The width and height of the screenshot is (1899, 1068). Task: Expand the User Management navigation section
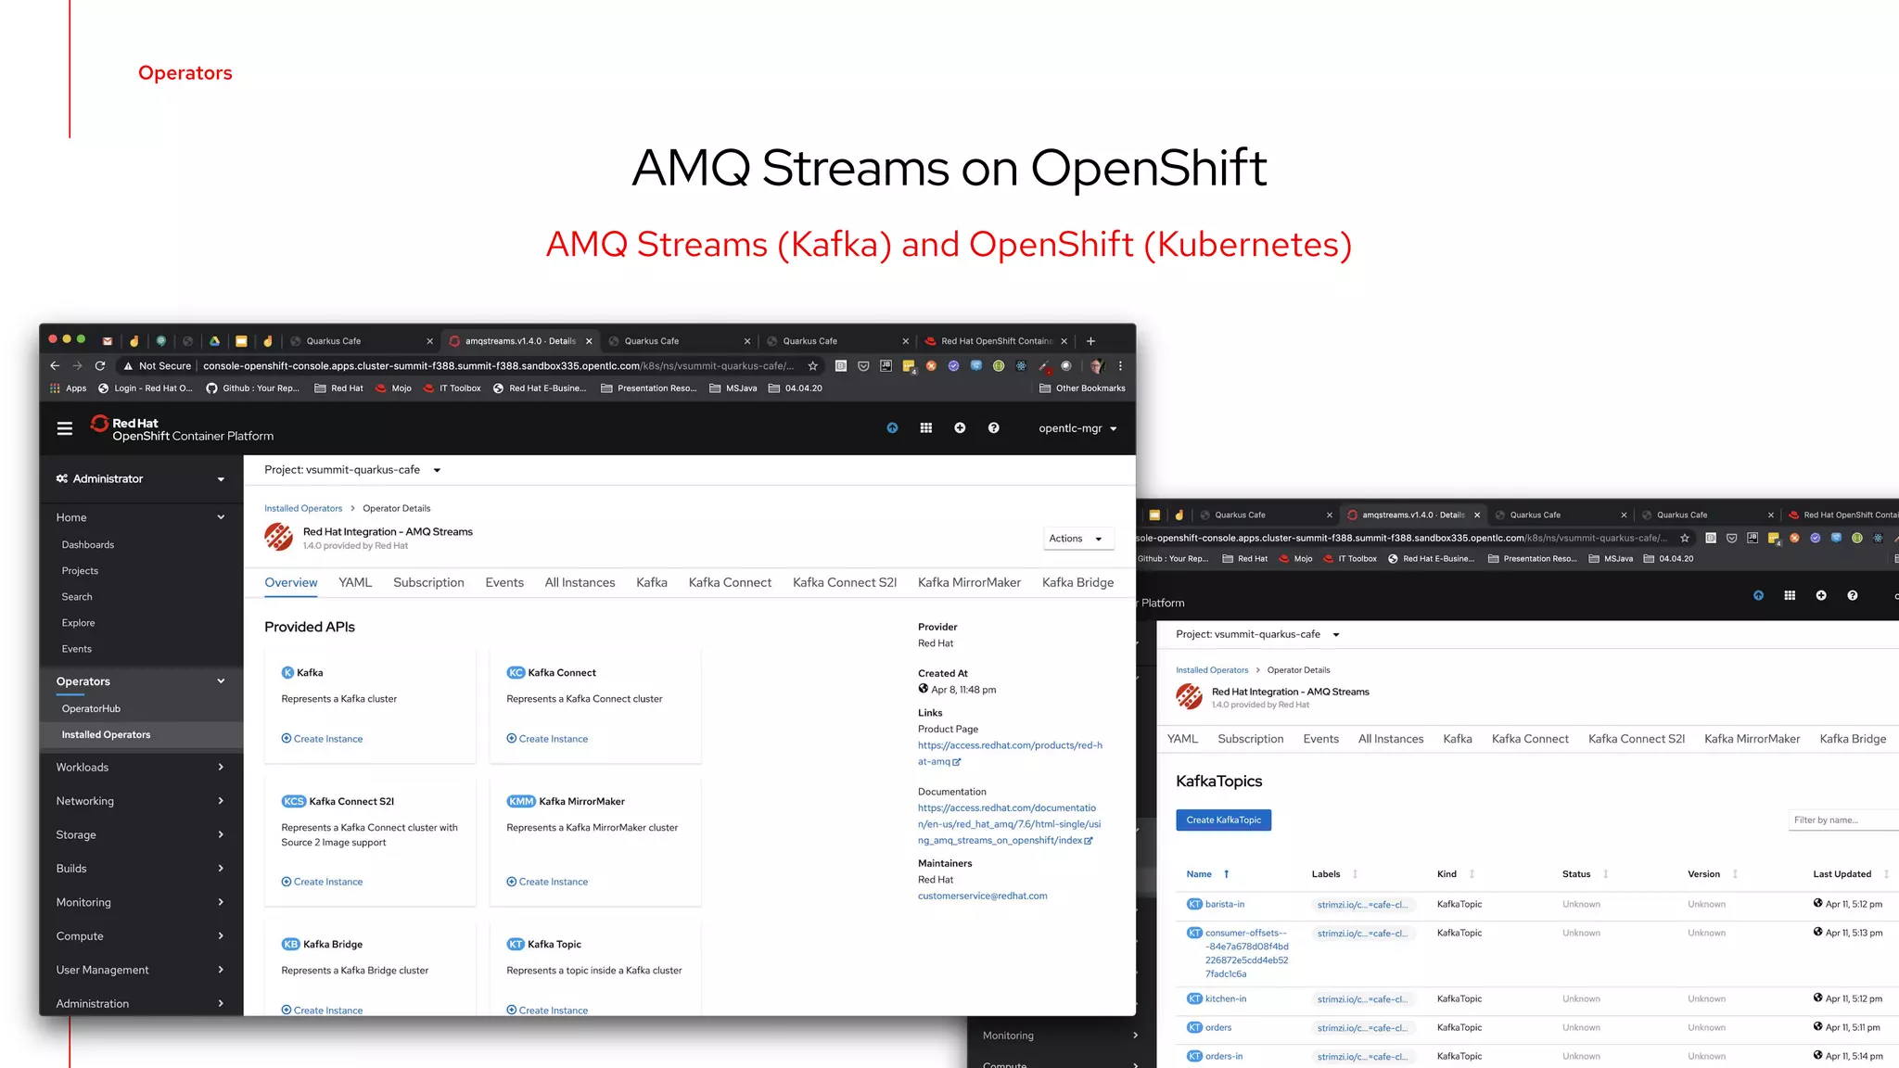141,970
